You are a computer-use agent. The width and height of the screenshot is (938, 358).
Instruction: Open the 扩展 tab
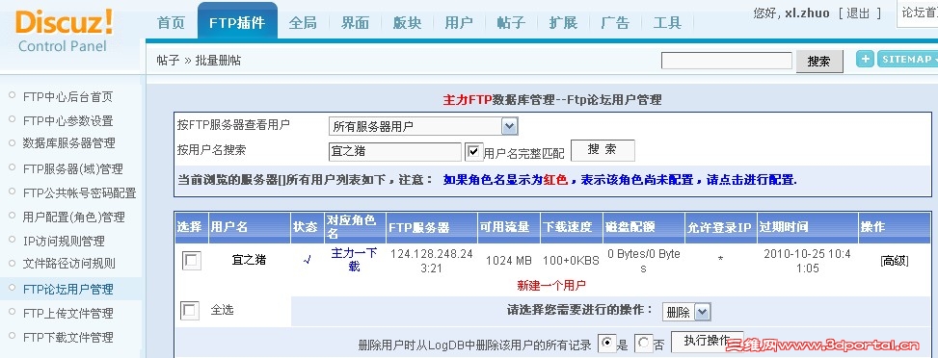tap(563, 23)
